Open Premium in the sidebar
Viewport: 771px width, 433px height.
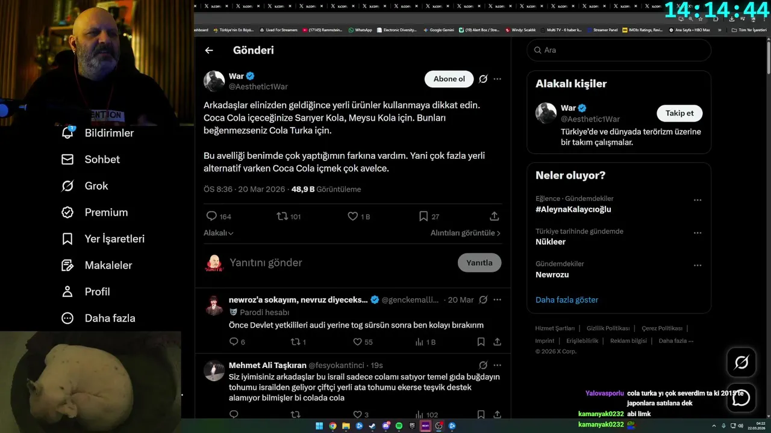click(95, 212)
